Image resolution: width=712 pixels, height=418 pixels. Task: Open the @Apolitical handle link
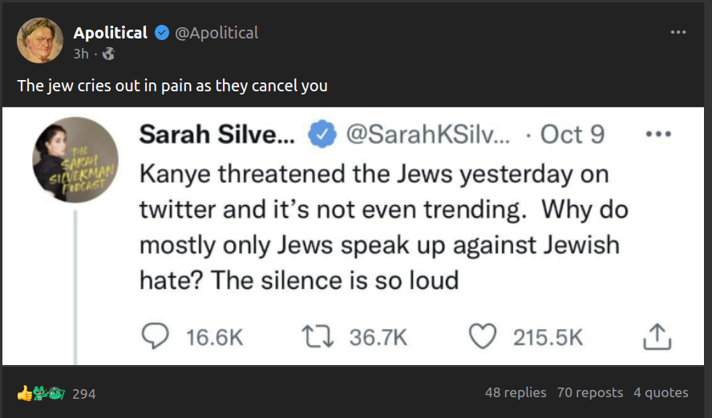[x=216, y=33]
